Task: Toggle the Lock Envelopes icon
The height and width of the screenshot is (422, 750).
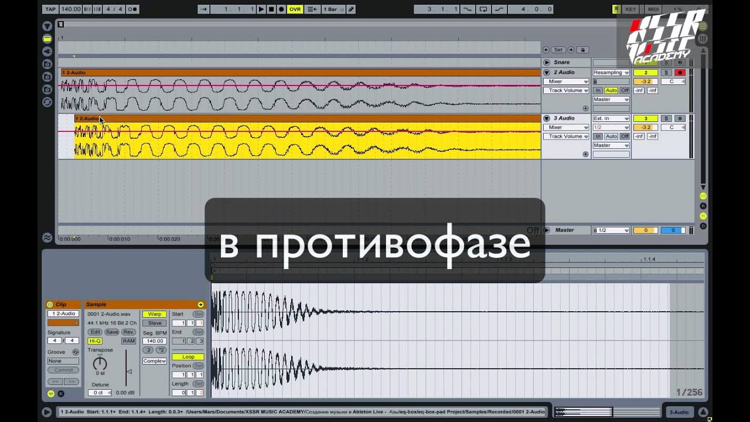Action: [x=582, y=50]
